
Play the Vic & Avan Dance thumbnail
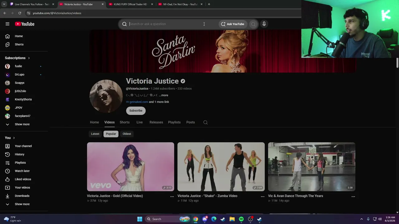pyautogui.click(x=312, y=167)
